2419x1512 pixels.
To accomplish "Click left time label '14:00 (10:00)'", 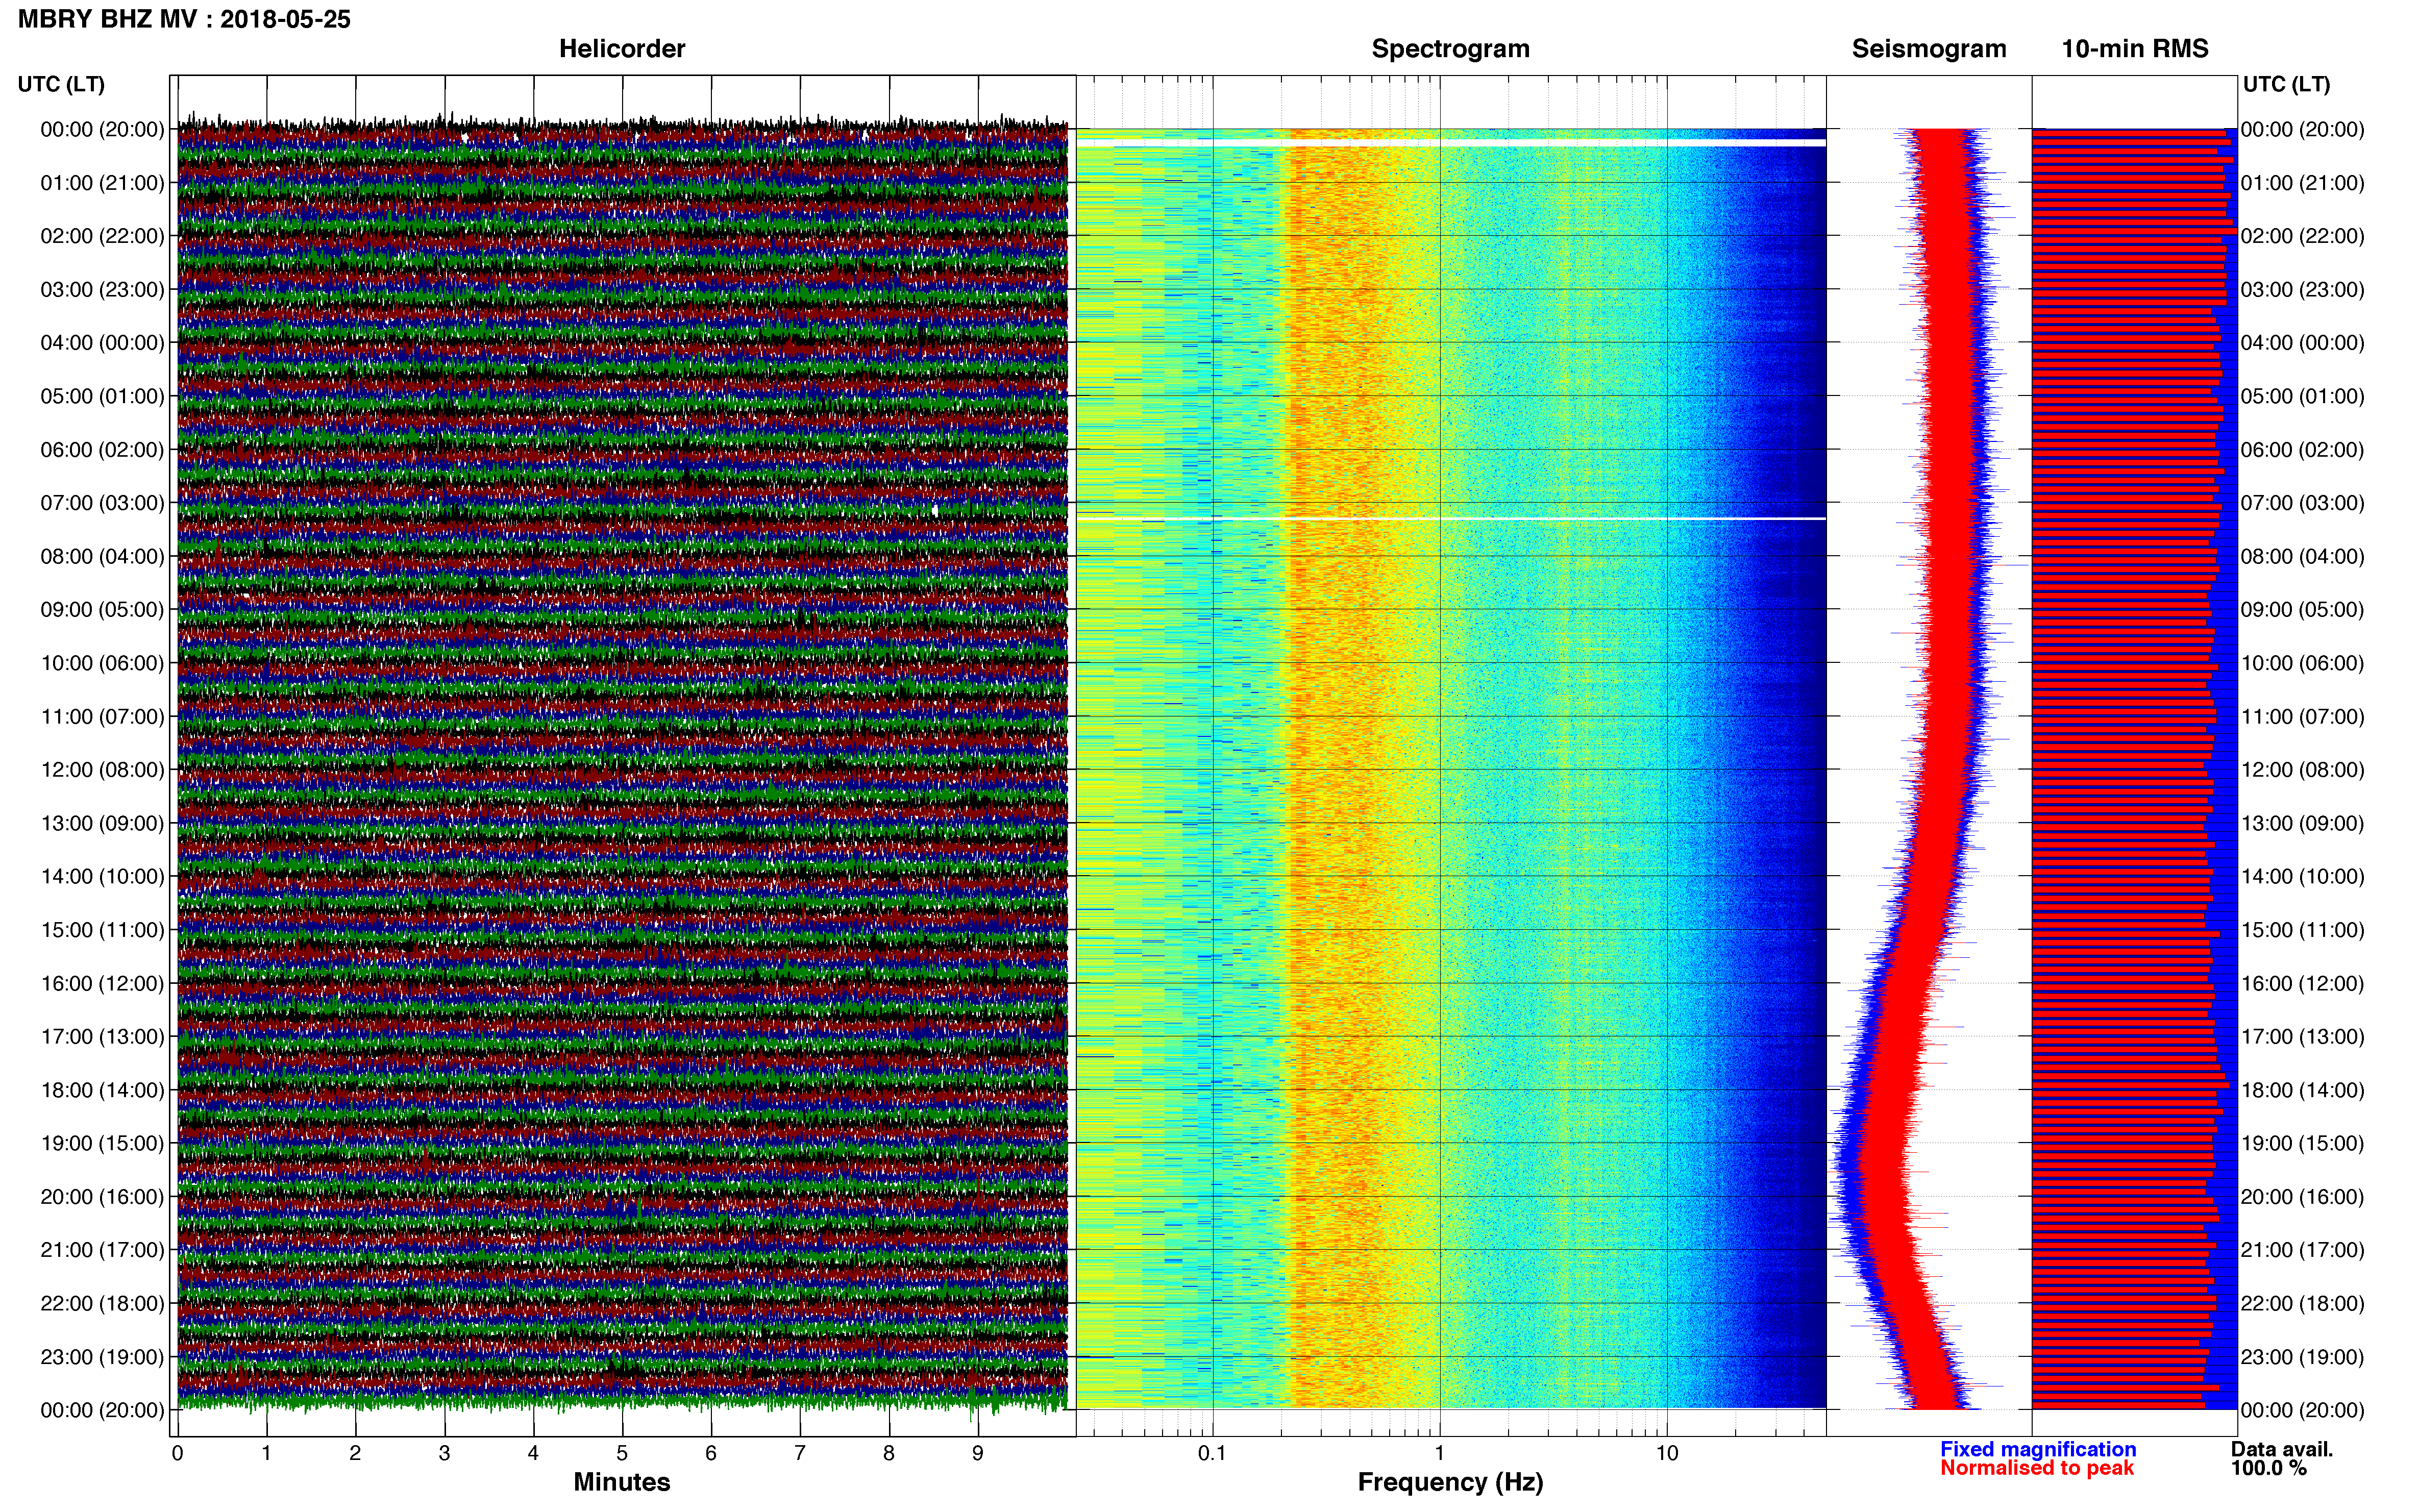I will pos(102,877).
